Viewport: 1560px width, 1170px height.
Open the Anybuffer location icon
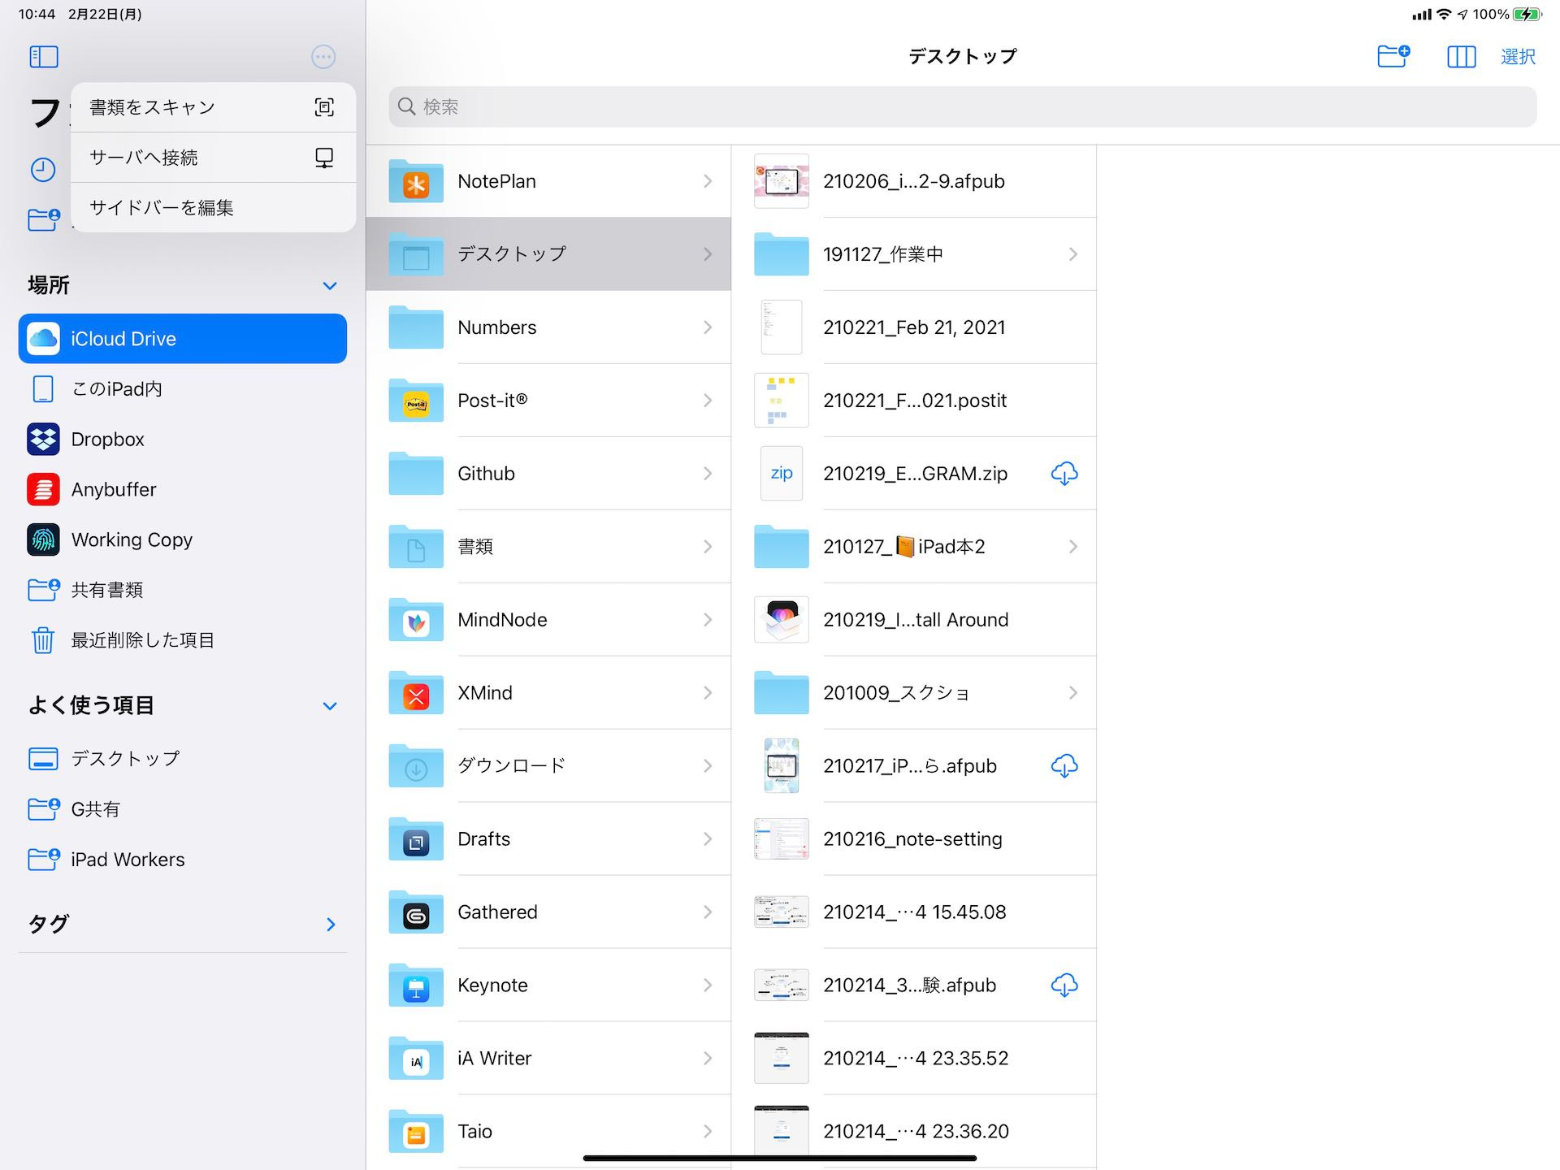(43, 490)
